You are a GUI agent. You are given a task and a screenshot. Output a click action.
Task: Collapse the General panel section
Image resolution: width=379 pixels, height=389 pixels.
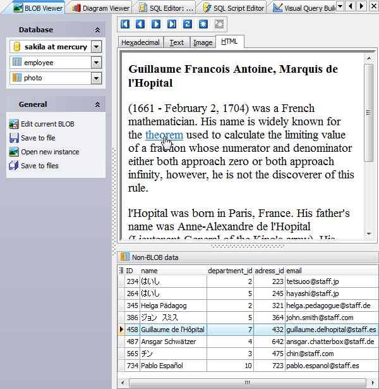pos(97,104)
